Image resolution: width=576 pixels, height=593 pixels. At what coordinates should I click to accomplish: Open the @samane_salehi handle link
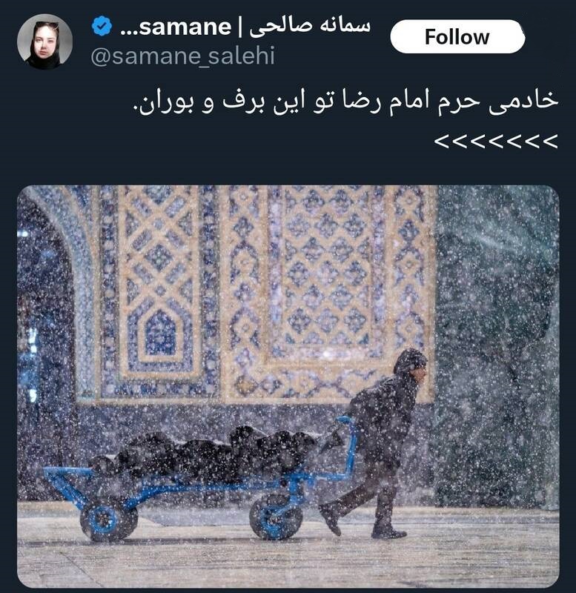(x=182, y=56)
